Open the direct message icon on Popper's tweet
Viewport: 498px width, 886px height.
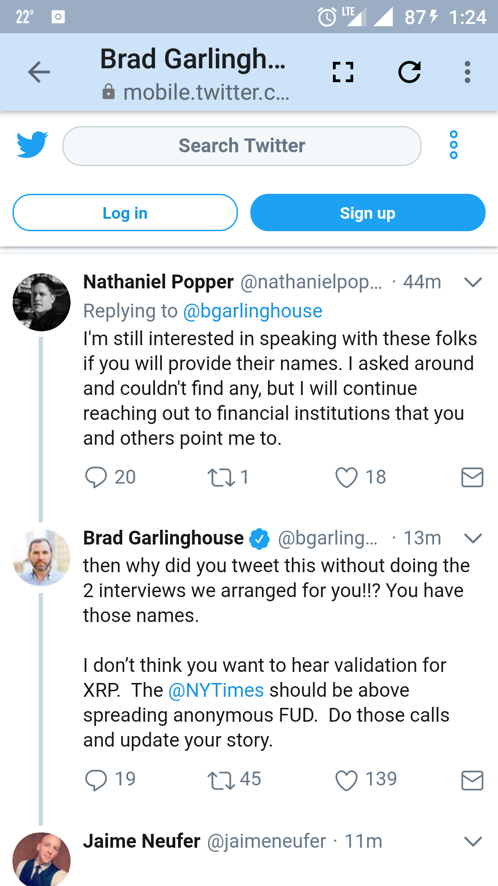coord(471,478)
